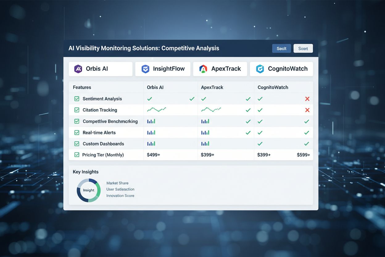Click the CognitoWatch shield logo icon

point(260,69)
